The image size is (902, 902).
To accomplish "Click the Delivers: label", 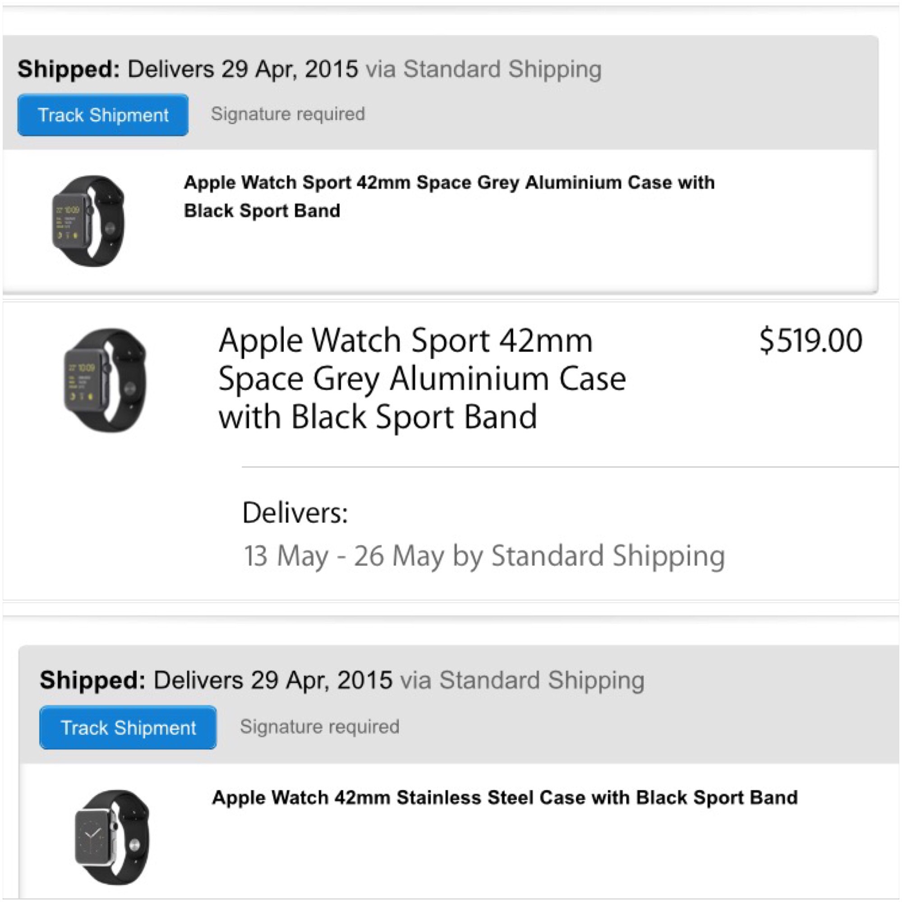I will [x=295, y=513].
